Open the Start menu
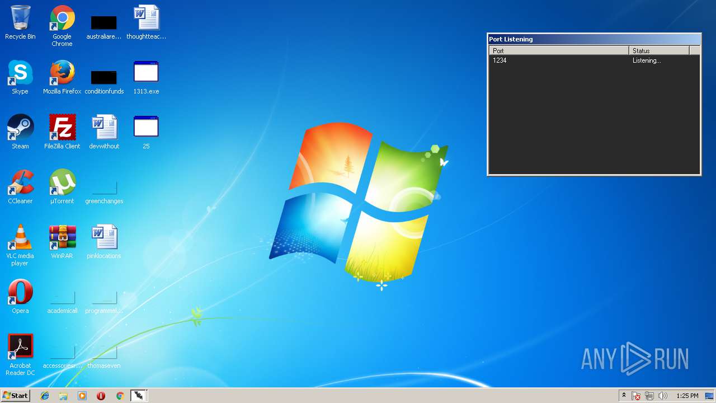The width and height of the screenshot is (716, 403). point(15,396)
